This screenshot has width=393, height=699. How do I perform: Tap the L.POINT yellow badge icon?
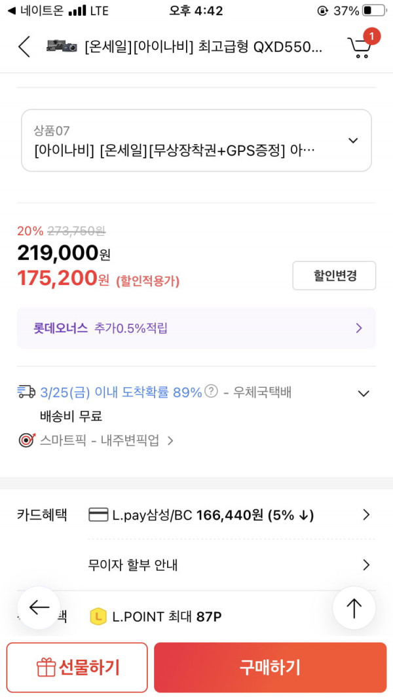click(98, 617)
